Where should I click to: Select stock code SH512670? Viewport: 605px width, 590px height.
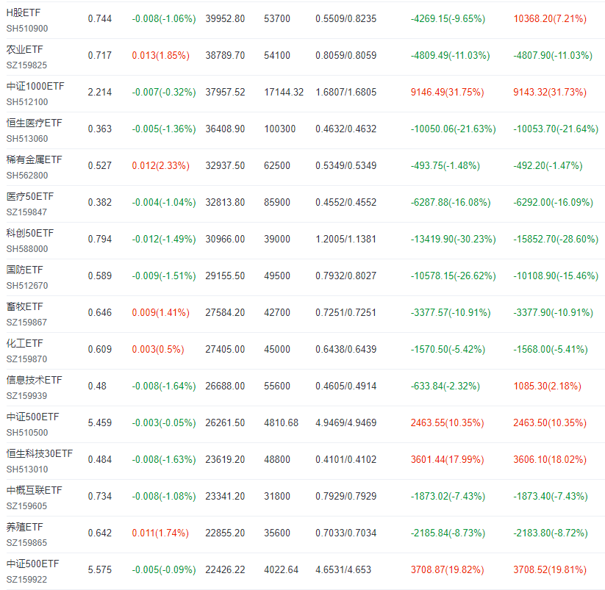click(27, 286)
